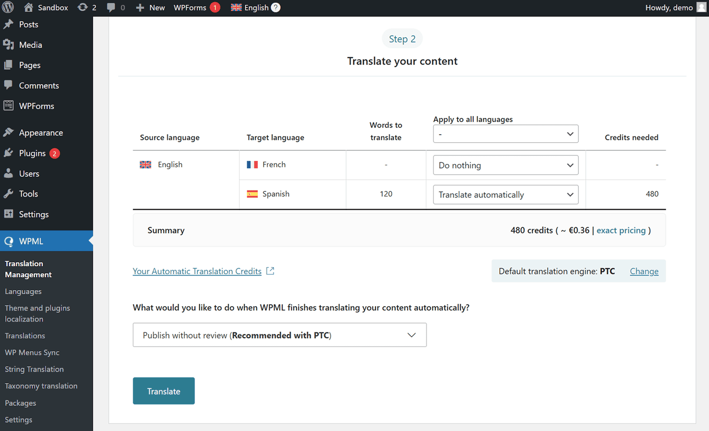Open the Do nothing dropdown for French
This screenshot has width=709, height=431.
point(505,165)
